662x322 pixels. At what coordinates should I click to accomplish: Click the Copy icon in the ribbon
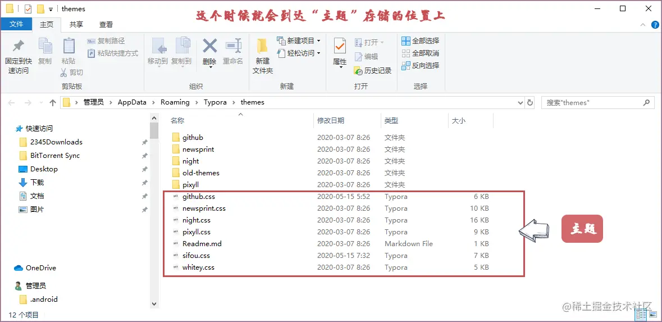45,46
